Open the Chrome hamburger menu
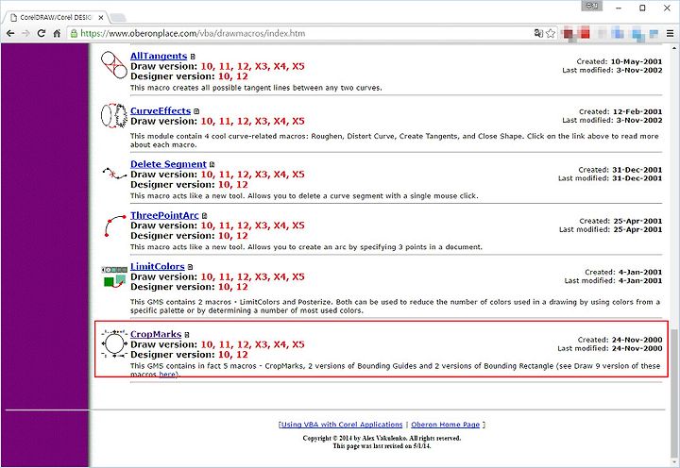680x468 pixels. pos(670,33)
